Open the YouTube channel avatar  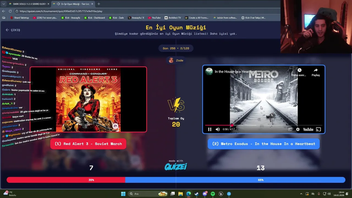pyautogui.click(x=209, y=71)
